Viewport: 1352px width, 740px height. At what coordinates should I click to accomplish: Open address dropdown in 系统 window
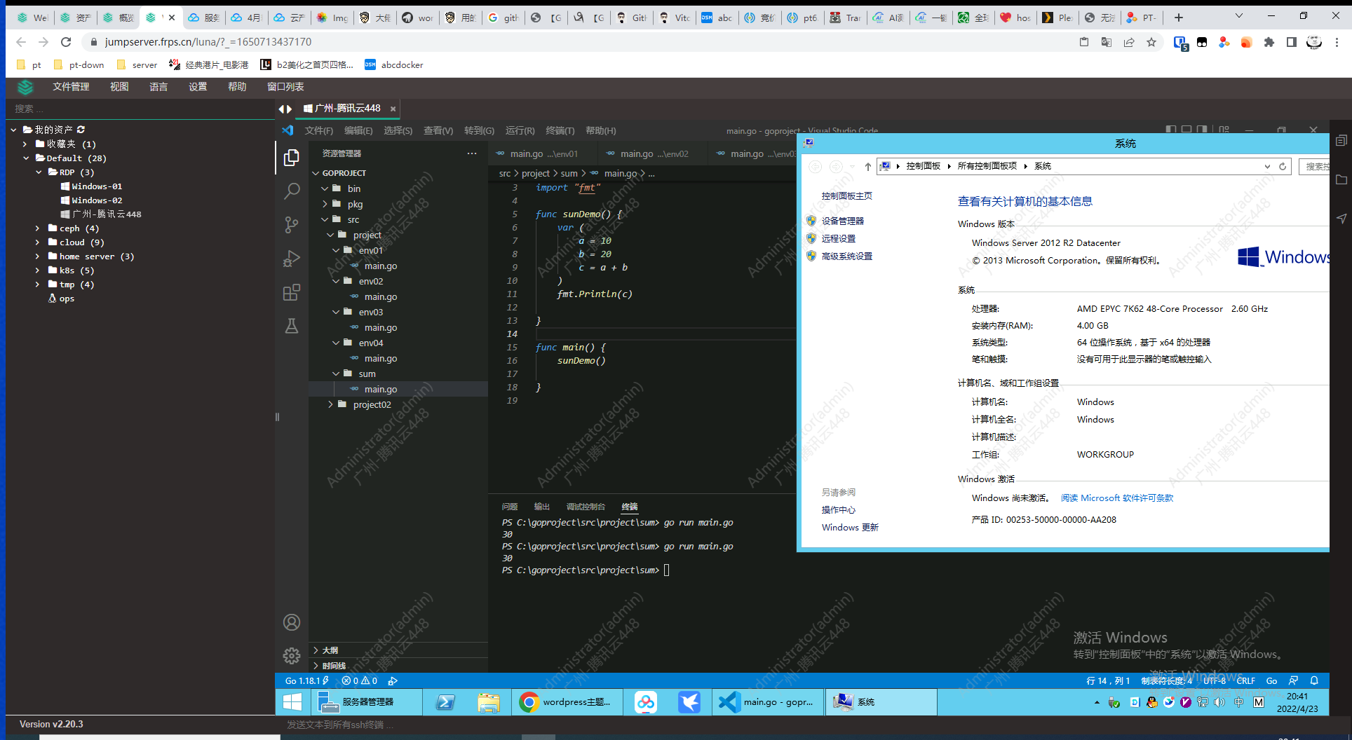tap(1267, 166)
